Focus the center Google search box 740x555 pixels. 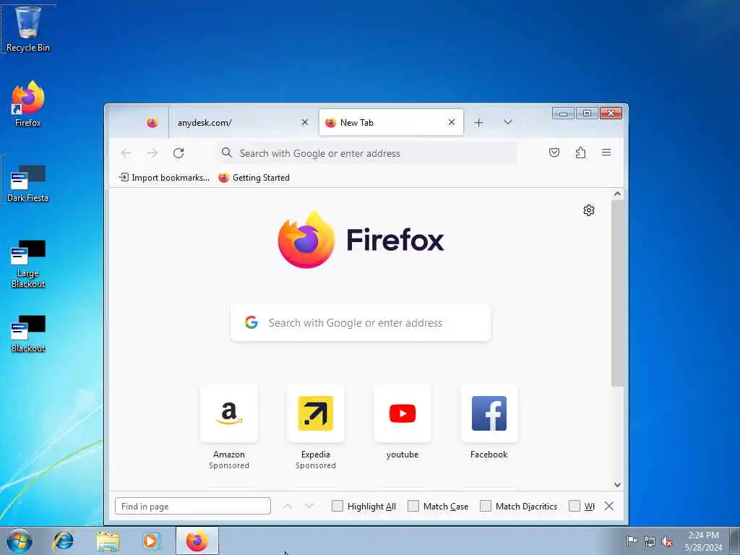click(x=361, y=323)
